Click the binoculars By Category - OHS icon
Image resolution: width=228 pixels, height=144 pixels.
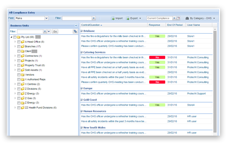click(x=187, y=18)
